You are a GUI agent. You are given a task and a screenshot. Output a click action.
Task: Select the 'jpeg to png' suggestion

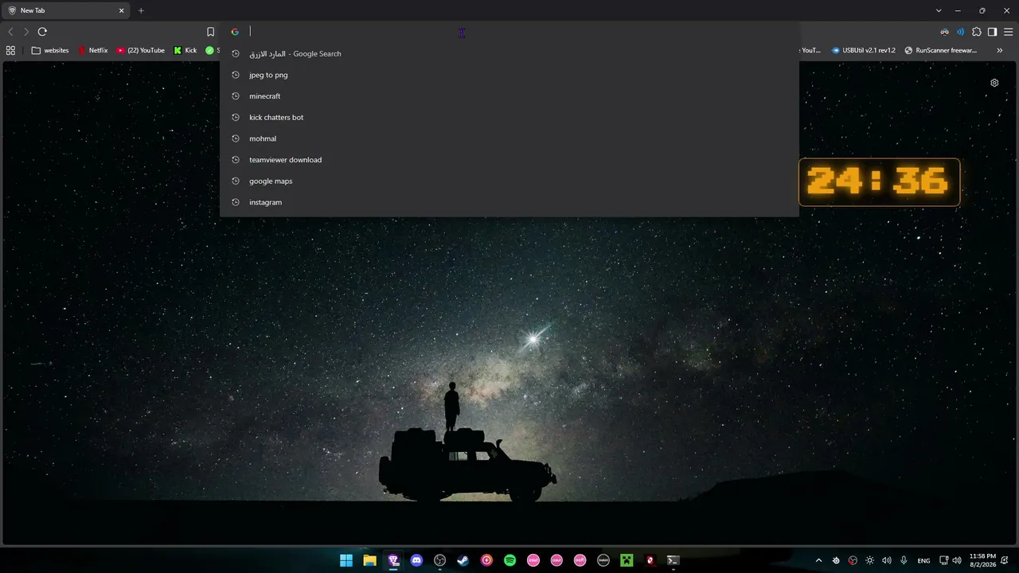tap(509, 75)
